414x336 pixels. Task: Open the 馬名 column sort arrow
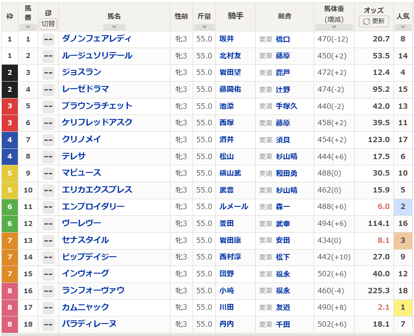click(x=114, y=27)
